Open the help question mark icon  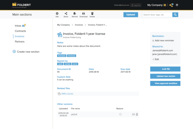tap(177, 5)
